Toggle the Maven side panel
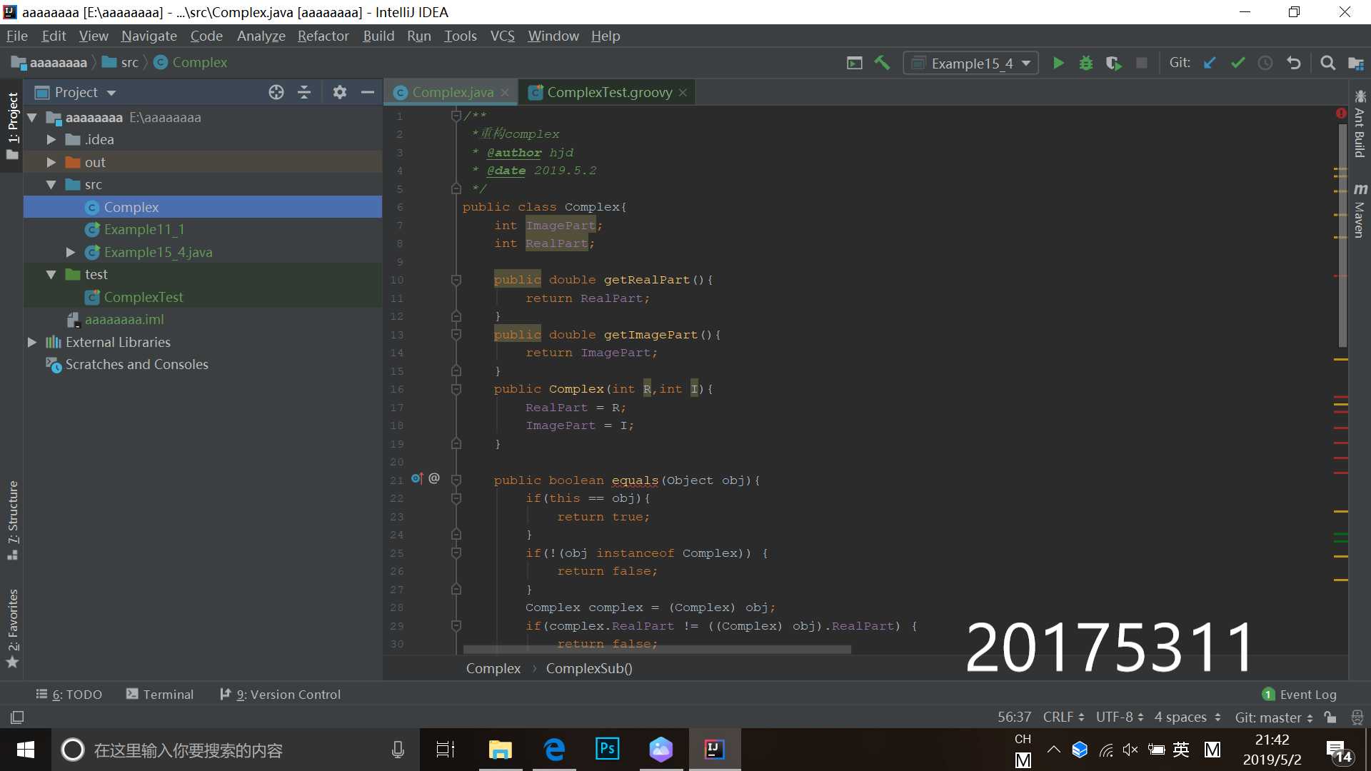The image size is (1371, 771). coord(1360,211)
